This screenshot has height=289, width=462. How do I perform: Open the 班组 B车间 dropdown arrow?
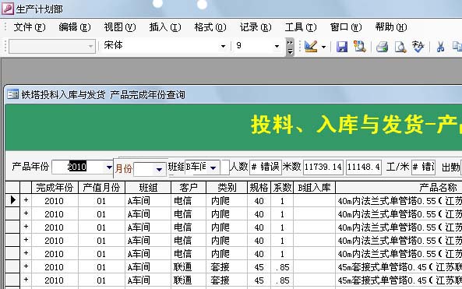coord(213,167)
